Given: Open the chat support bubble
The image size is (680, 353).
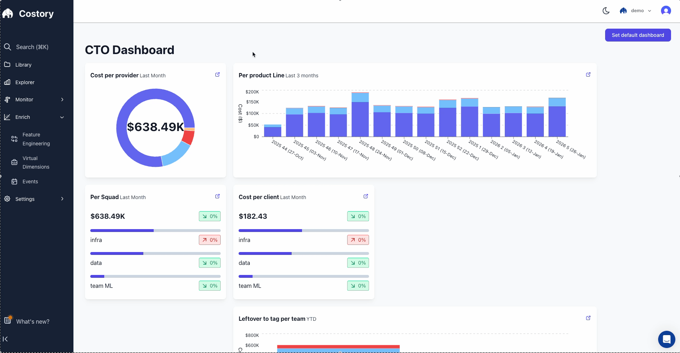Looking at the screenshot, I should (x=666, y=339).
